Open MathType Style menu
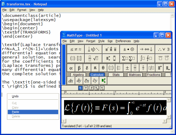 pyautogui.click(x=101, y=41)
